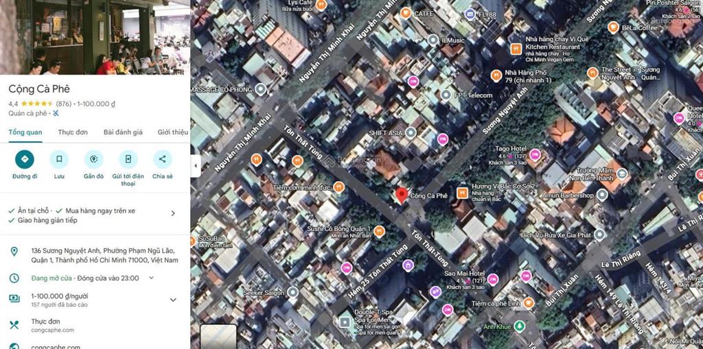Switch to the Tổng quan tab

tap(25, 132)
